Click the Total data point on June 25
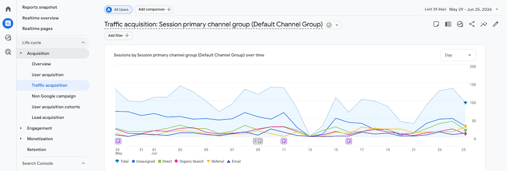This screenshot has width=507, height=171. click(465, 103)
